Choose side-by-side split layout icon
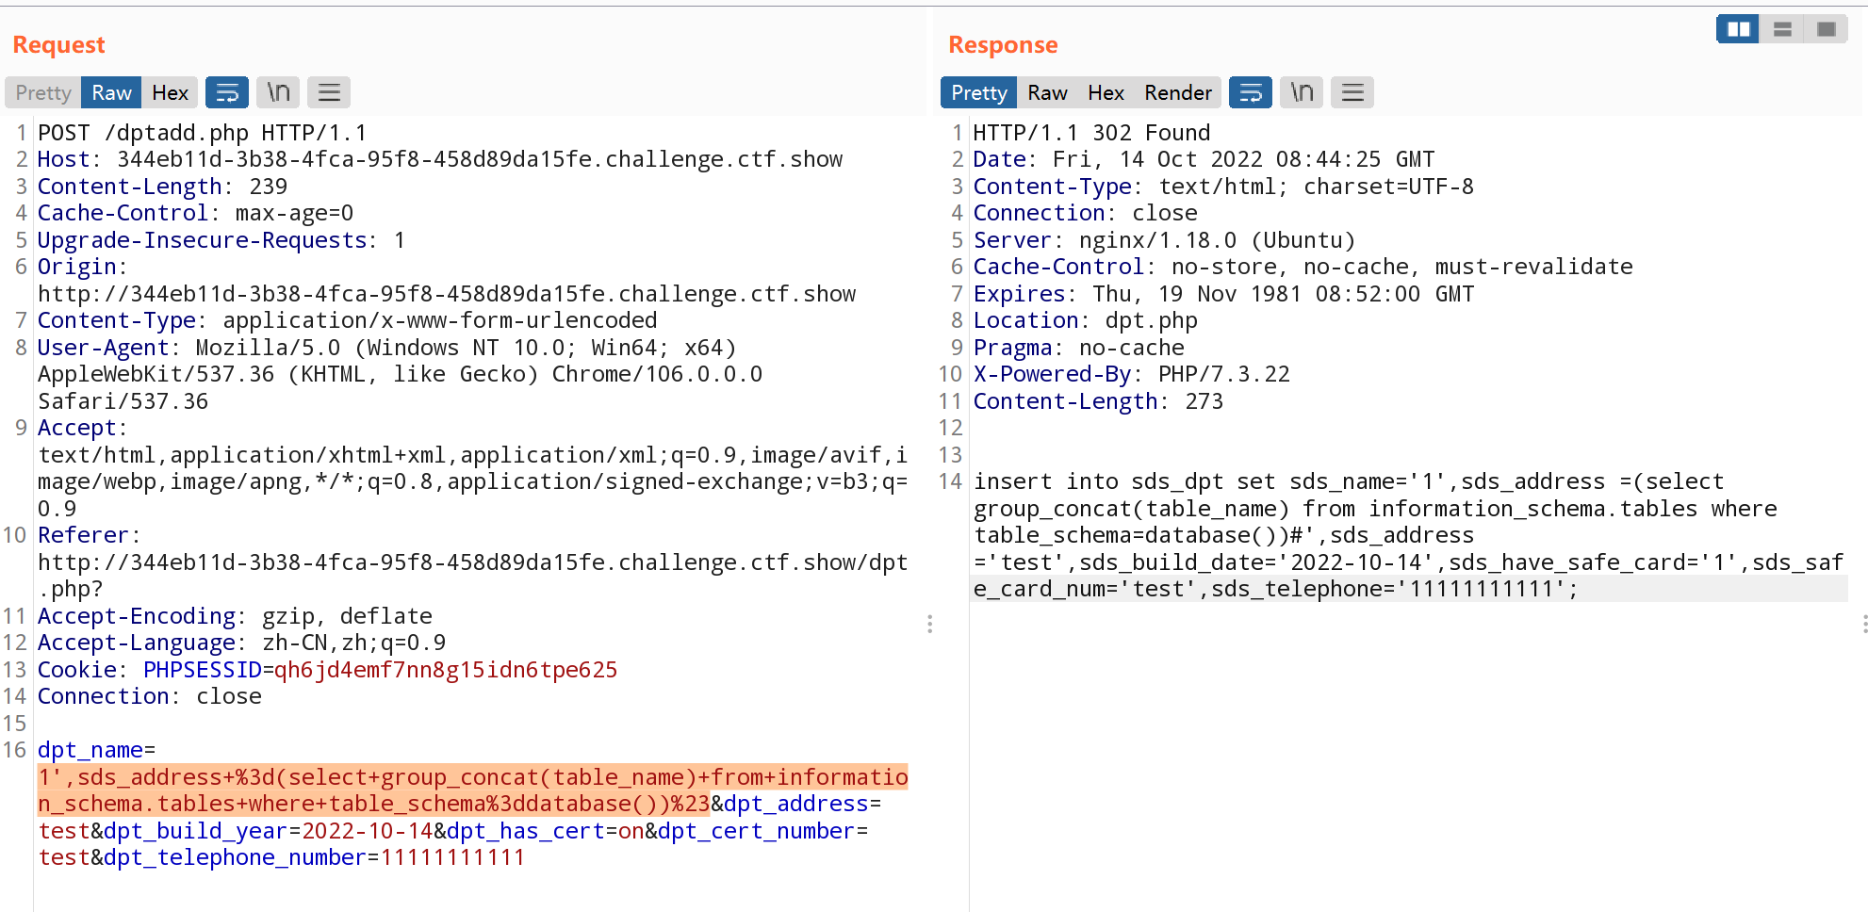Image resolution: width=1868 pixels, height=912 pixels. 1738,29
